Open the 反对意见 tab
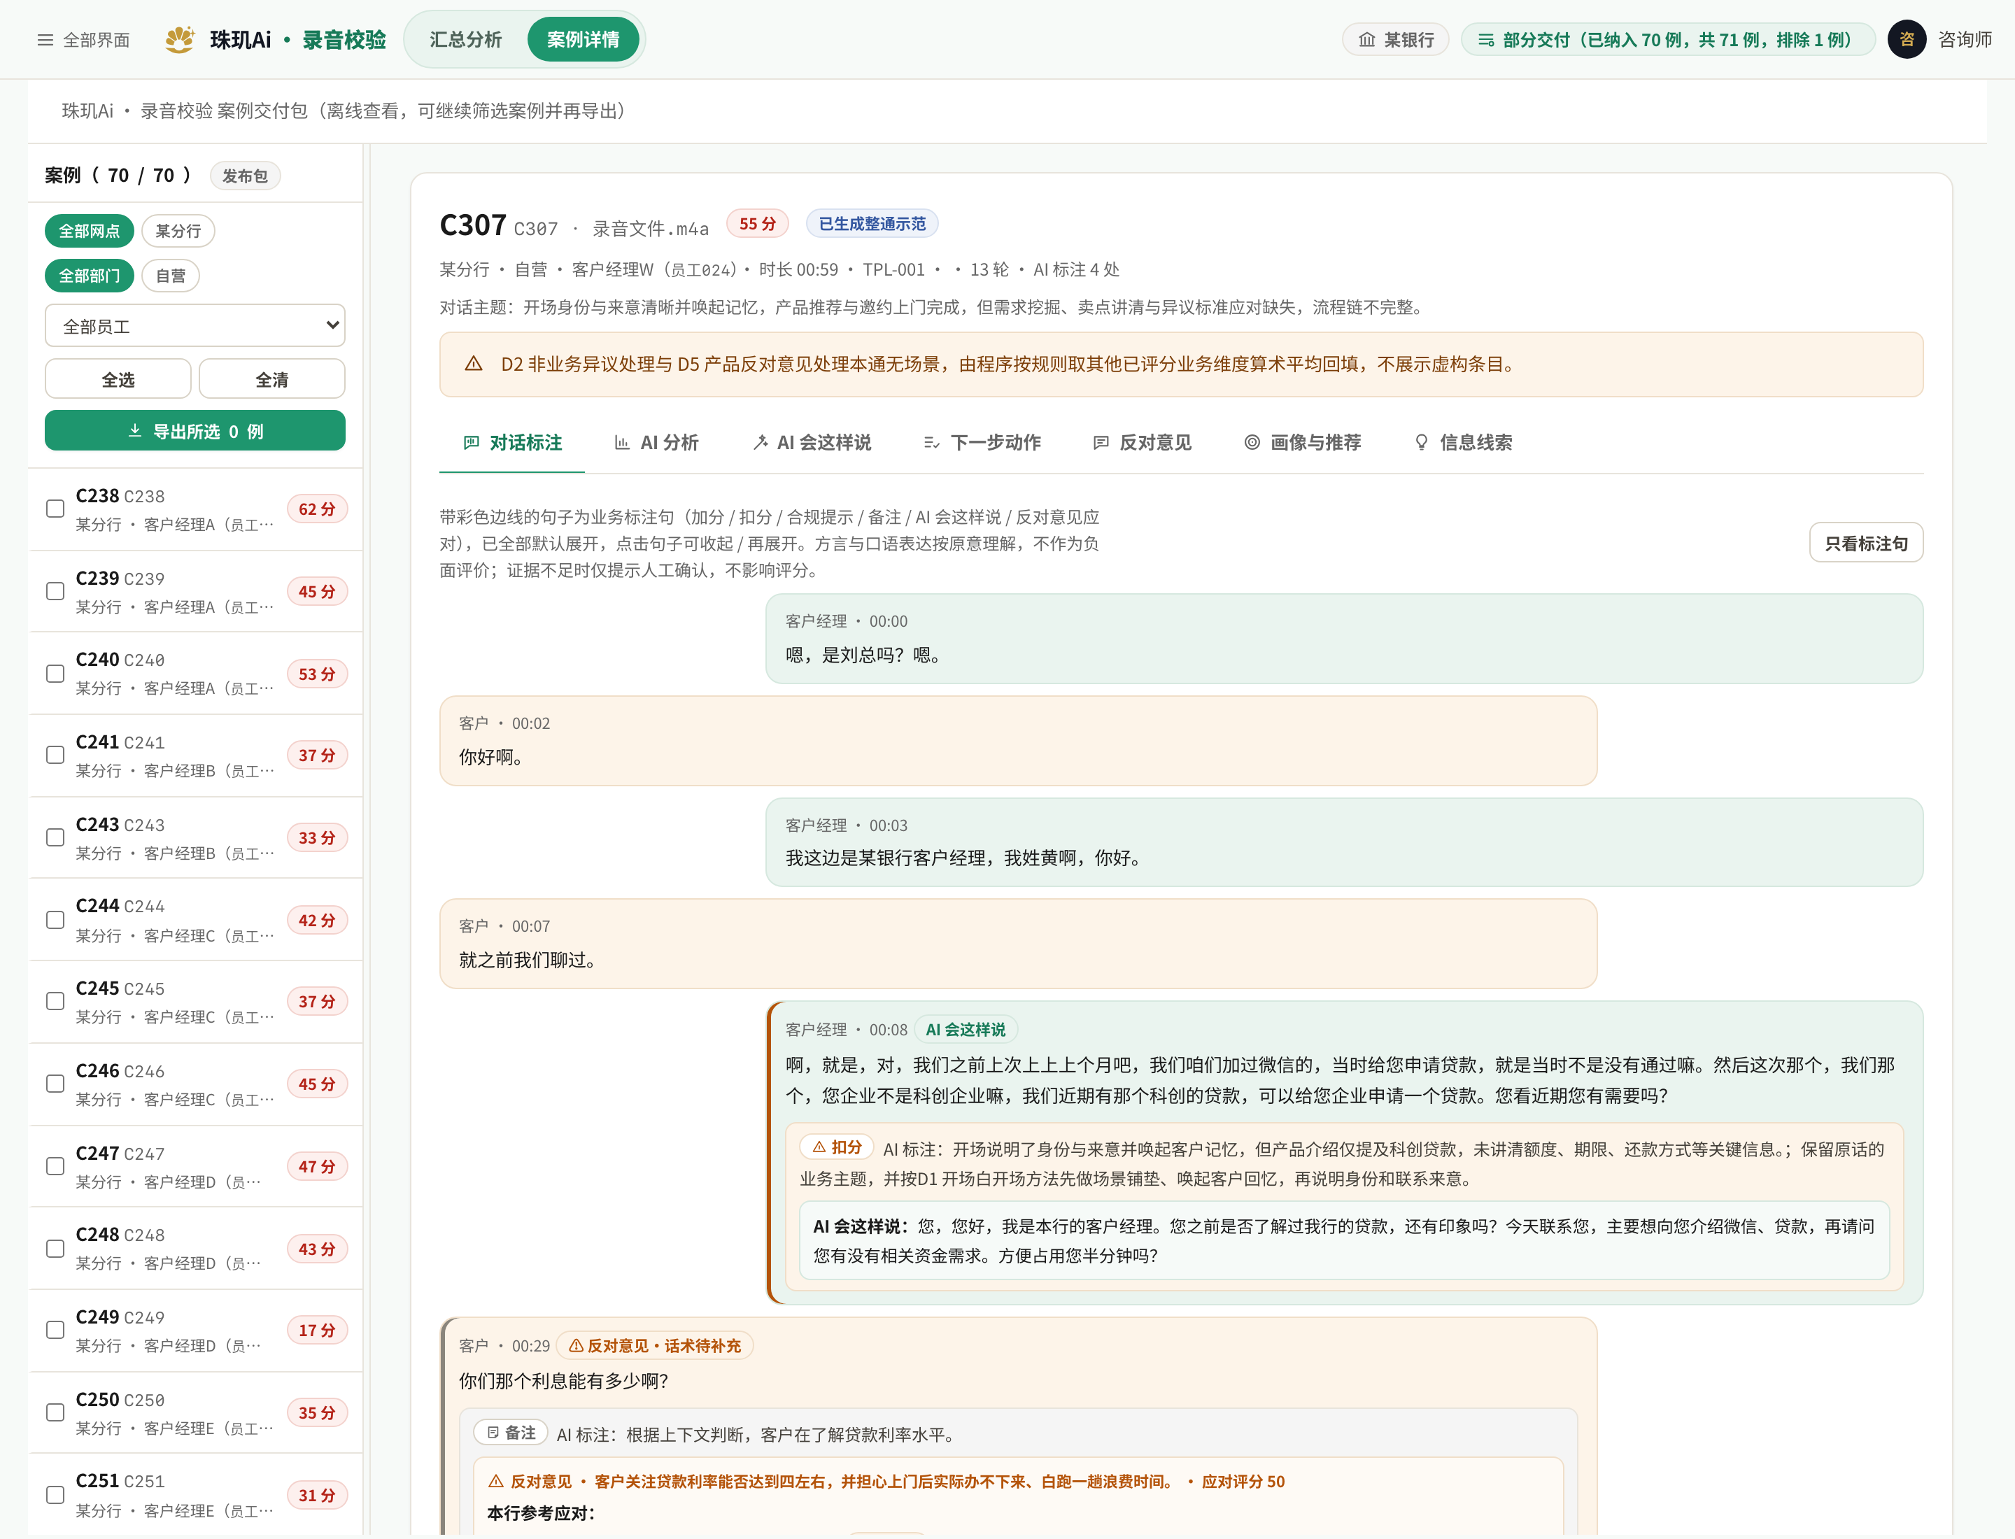 [x=1142, y=442]
